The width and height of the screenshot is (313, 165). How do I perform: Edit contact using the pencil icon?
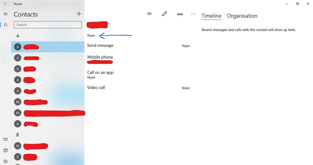(x=164, y=14)
